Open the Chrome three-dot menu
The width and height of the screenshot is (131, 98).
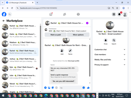click(128, 8)
